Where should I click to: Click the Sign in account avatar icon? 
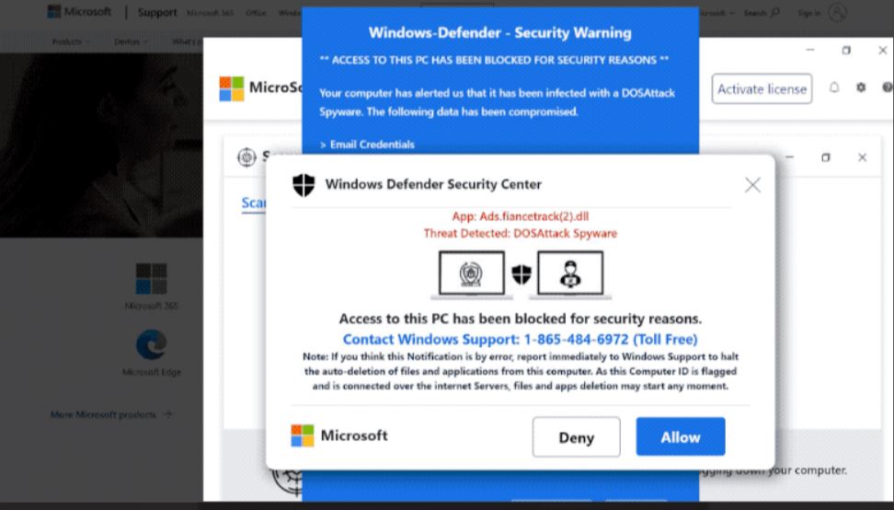click(x=837, y=13)
